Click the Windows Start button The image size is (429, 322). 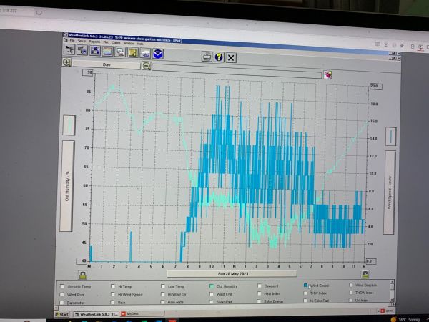tap(64, 314)
